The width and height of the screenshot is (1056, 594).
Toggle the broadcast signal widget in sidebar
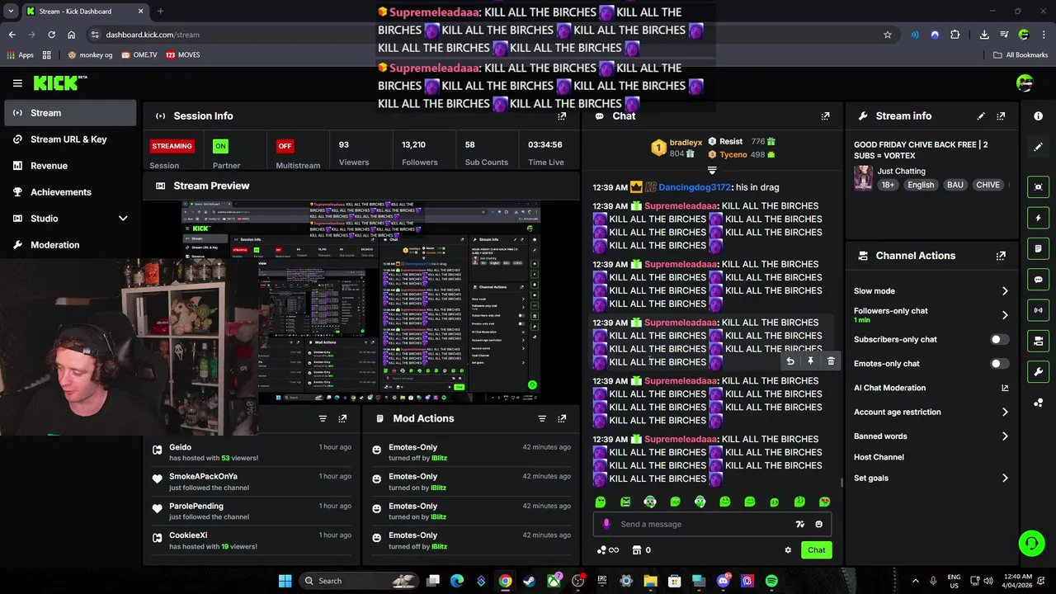(x=1038, y=310)
